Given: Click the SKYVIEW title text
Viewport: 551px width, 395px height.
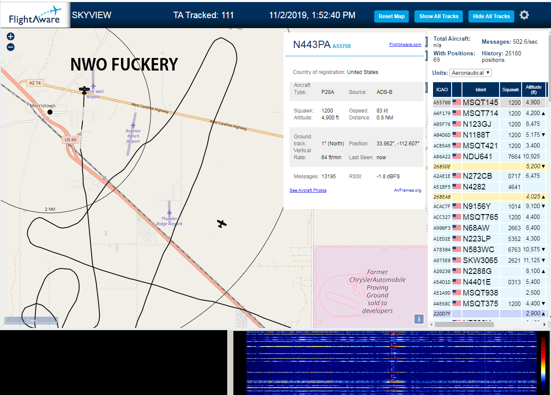Looking at the screenshot, I should [92, 15].
